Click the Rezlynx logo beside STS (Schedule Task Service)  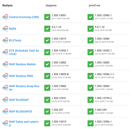pyautogui.click(x=5, y=52)
